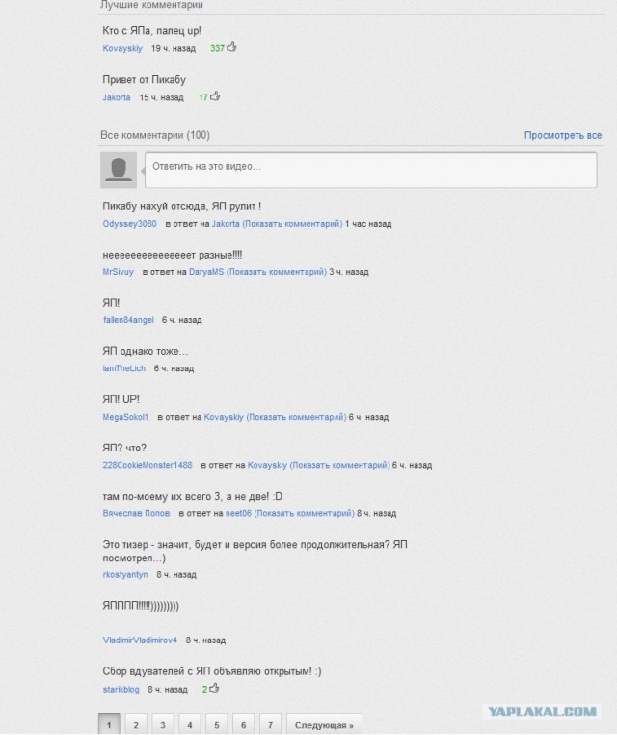The width and height of the screenshot is (617, 735).
Task: Select current page 1 in pagination
Action: point(109,724)
